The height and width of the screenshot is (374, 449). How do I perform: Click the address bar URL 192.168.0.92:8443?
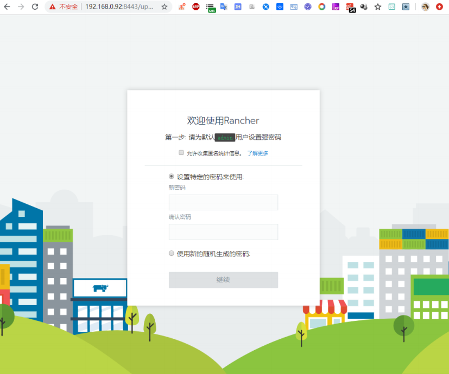click(x=119, y=7)
